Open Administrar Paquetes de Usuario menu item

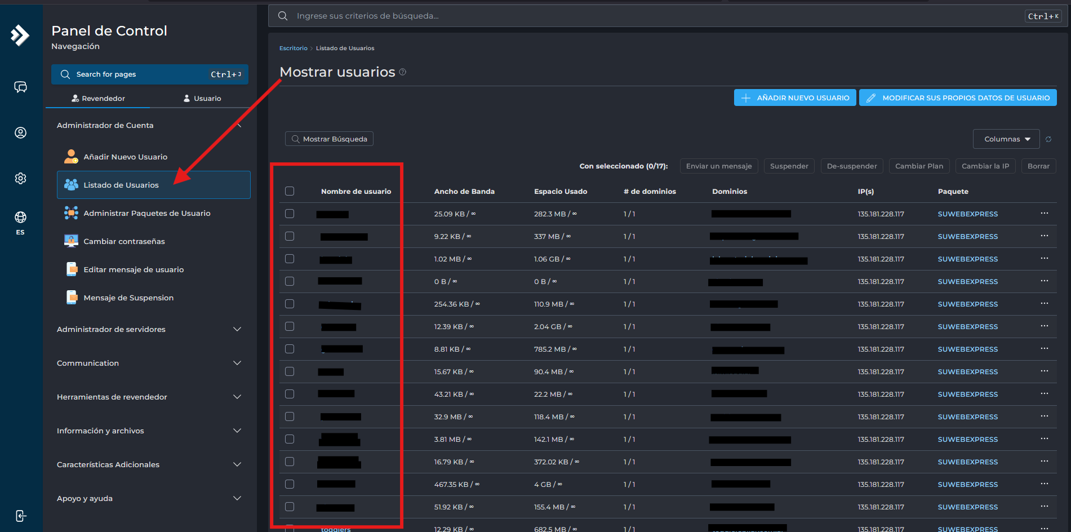coord(146,213)
